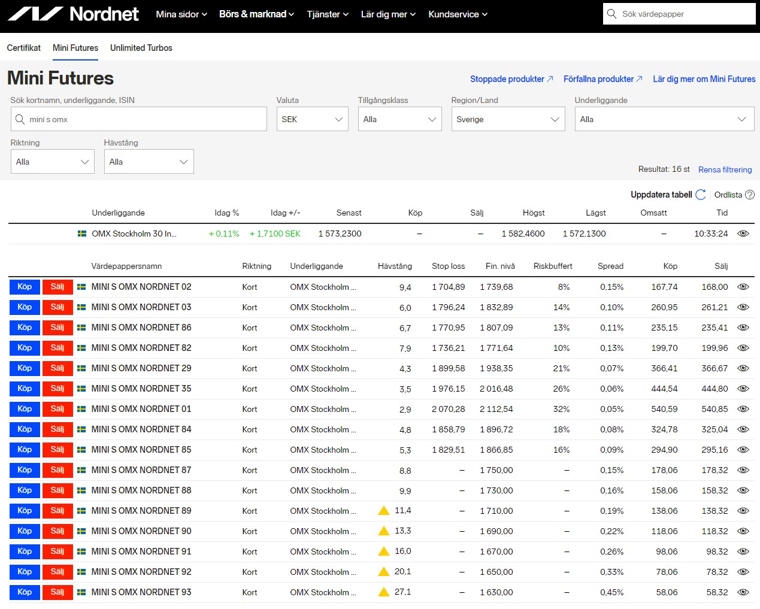Switch to the Unlimited Turbos tab
This screenshot has height=609, width=760.
tap(141, 48)
